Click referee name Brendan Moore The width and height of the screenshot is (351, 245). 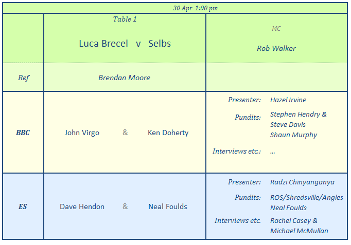coord(125,78)
